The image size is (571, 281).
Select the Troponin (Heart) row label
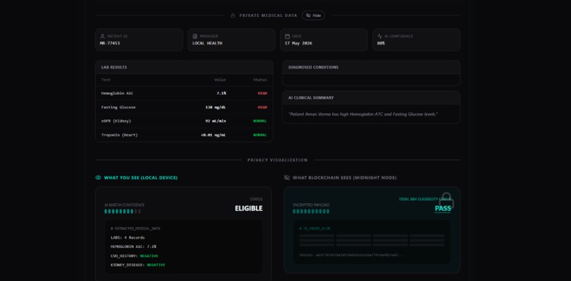(x=120, y=135)
